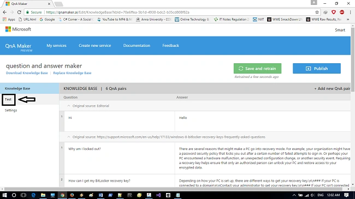
Task: Click Add new QnA pair
Action: [x=332, y=89]
